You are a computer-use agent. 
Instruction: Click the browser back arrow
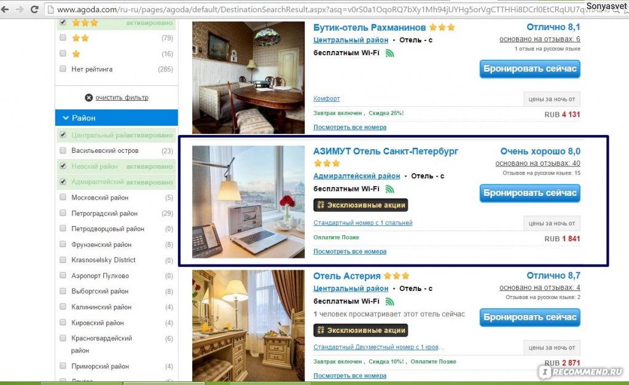tap(5, 9)
